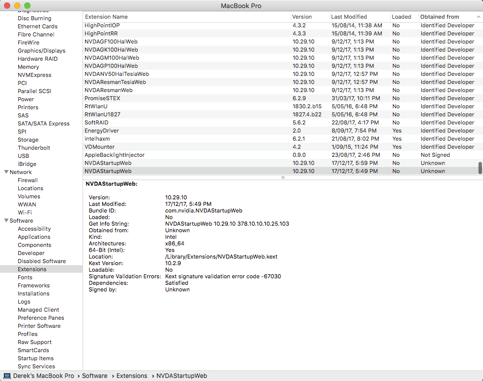Open Fibre Channel hardware section
The height and width of the screenshot is (381, 483).
(36, 34)
